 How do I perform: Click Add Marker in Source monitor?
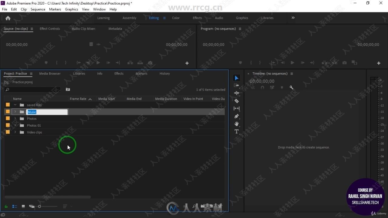46,63
